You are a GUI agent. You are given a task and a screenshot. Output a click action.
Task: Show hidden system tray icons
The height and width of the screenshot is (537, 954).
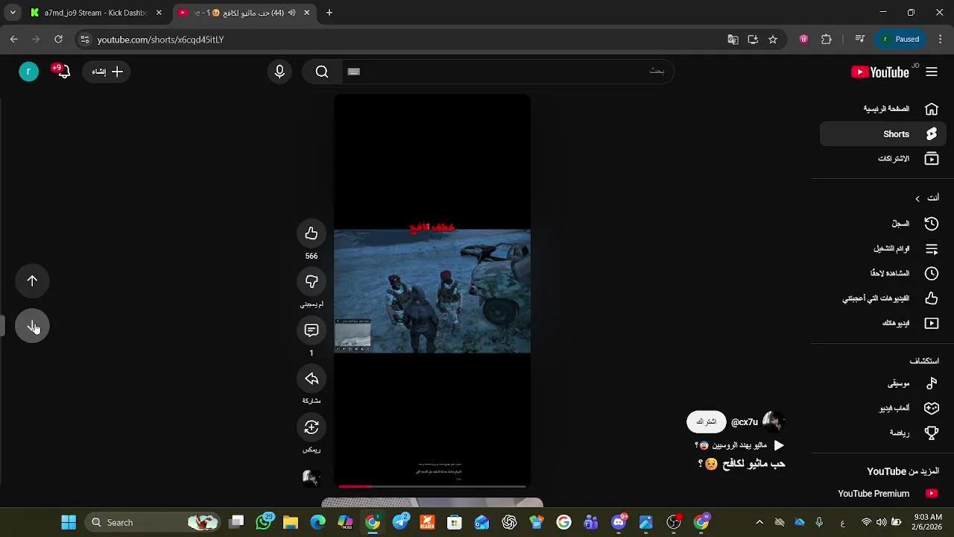click(x=759, y=522)
